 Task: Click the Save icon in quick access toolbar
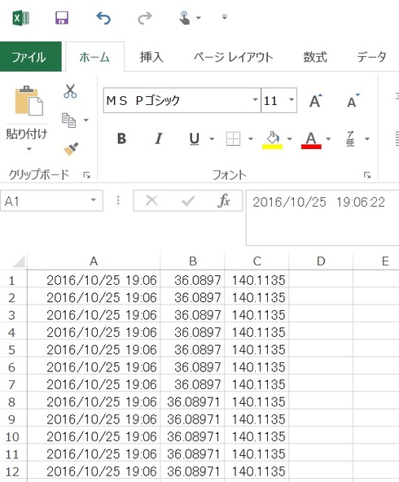click(x=62, y=18)
